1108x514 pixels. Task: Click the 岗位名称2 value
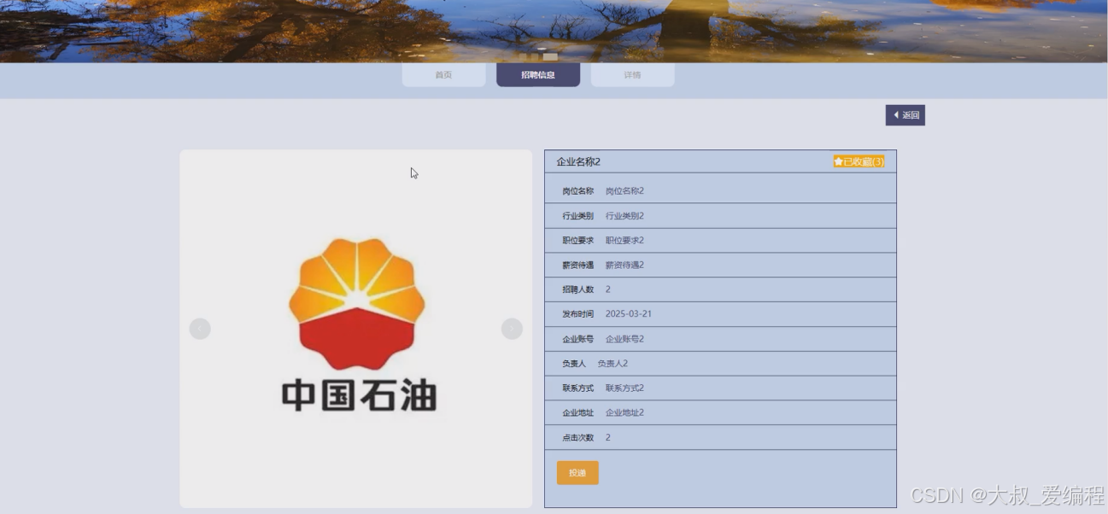624,191
